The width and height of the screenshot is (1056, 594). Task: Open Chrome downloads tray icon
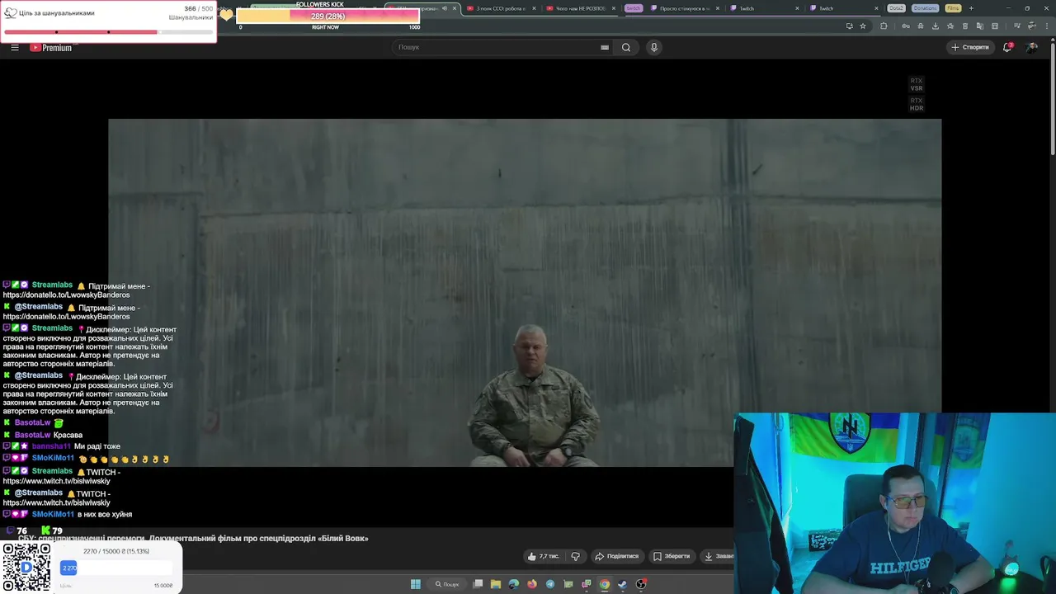[x=936, y=26]
